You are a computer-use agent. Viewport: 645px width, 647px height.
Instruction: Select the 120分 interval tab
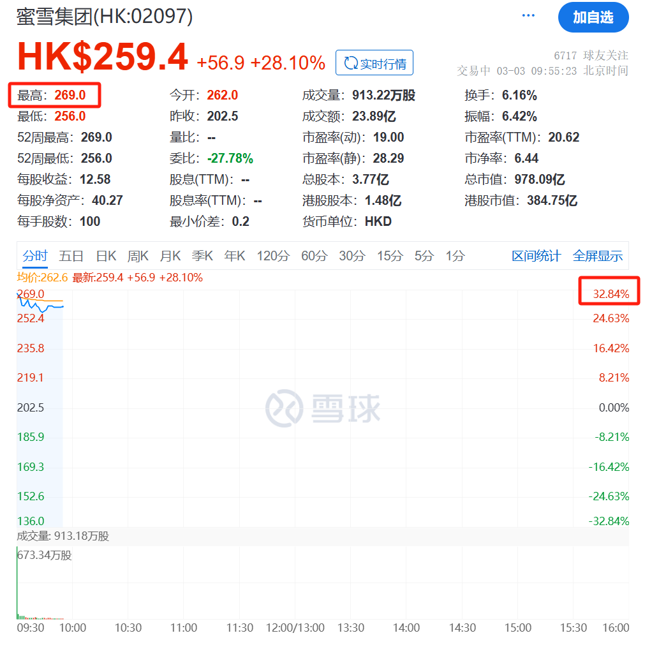[x=273, y=256]
